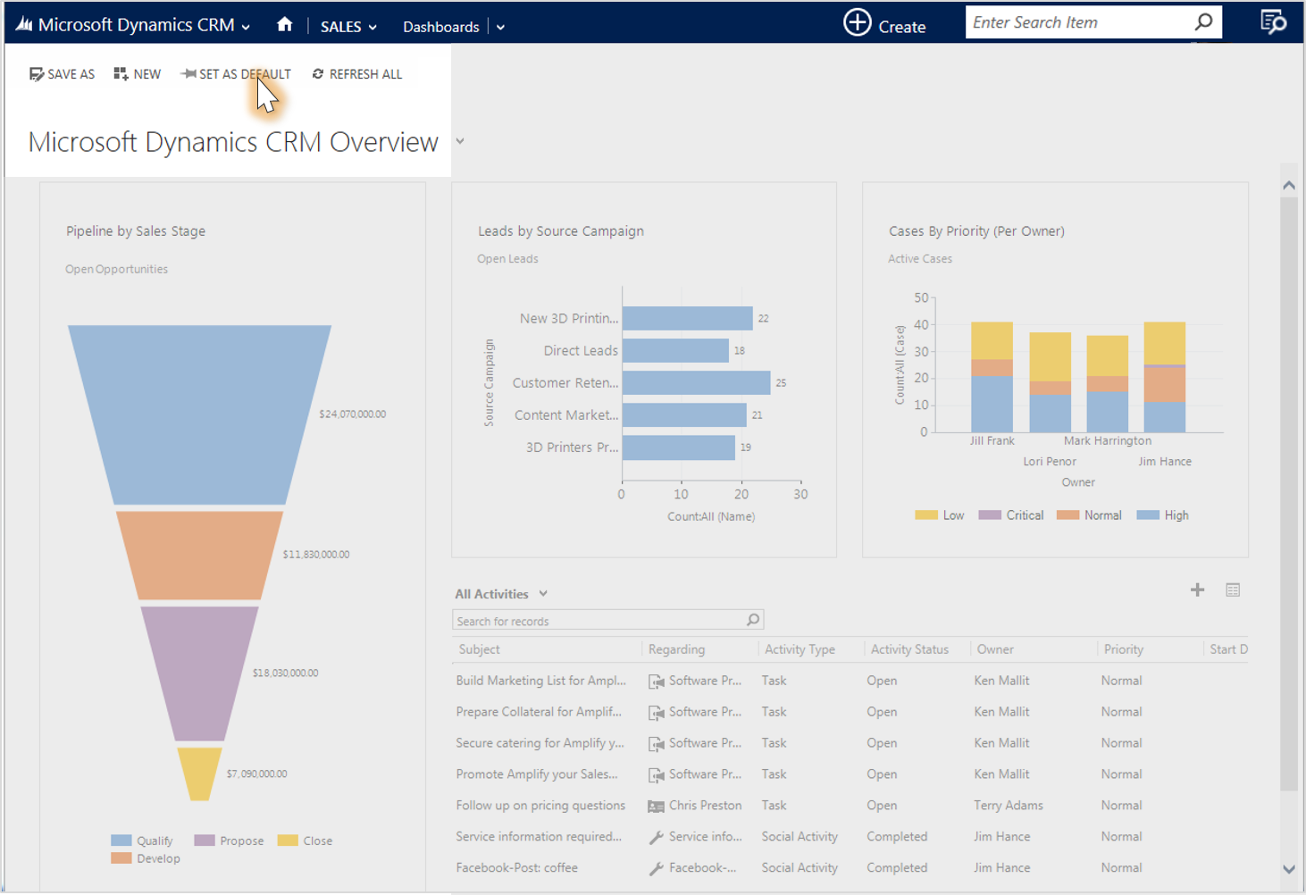Viewport: 1306px width, 895px height.
Task: Click the blue Qualify funnel segment
Action: [199, 411]
